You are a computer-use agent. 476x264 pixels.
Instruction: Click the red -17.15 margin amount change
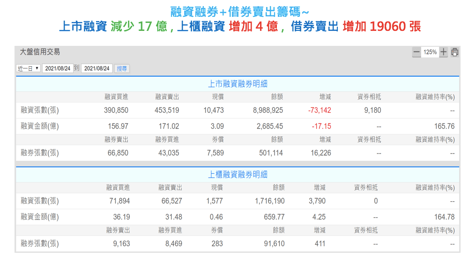click(x=321, y=126)
